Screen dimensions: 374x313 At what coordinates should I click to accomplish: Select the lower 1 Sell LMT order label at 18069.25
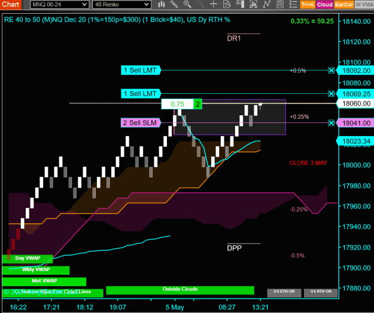point(141,94)
